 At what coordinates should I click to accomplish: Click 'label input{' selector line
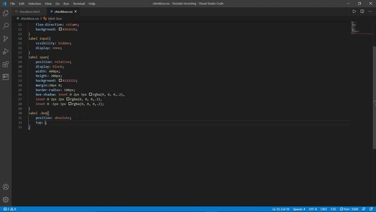click(39, 38)
